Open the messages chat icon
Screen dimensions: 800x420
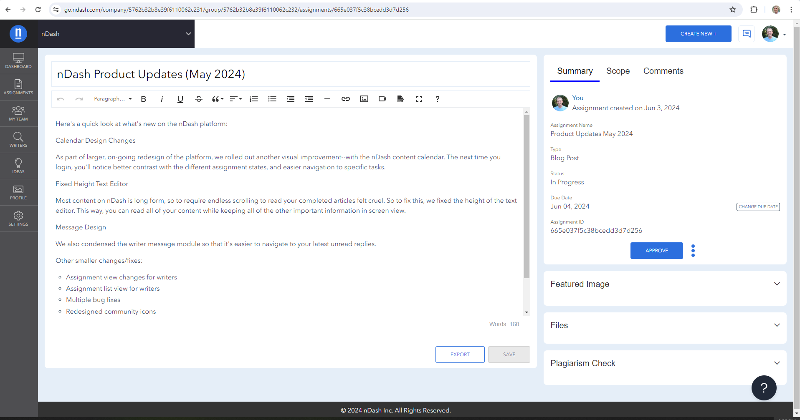[747, 34]
